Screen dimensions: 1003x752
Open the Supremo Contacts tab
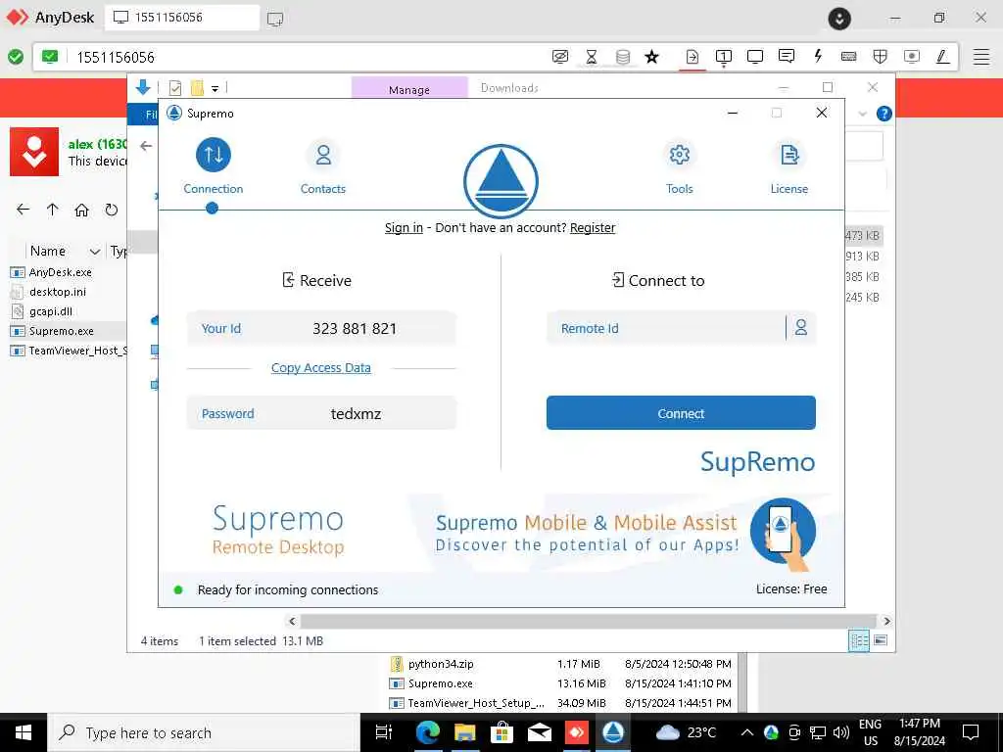coord(323,166)
